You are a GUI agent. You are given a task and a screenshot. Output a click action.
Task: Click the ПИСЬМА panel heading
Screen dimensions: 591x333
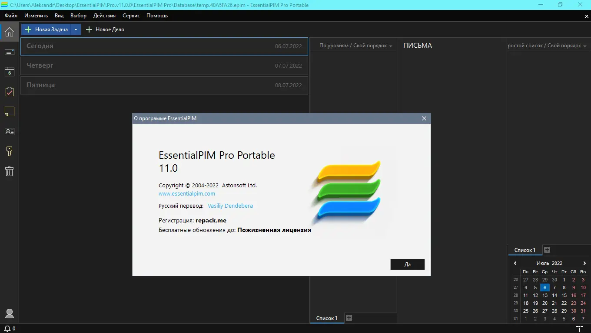click(x=418, y=46)
